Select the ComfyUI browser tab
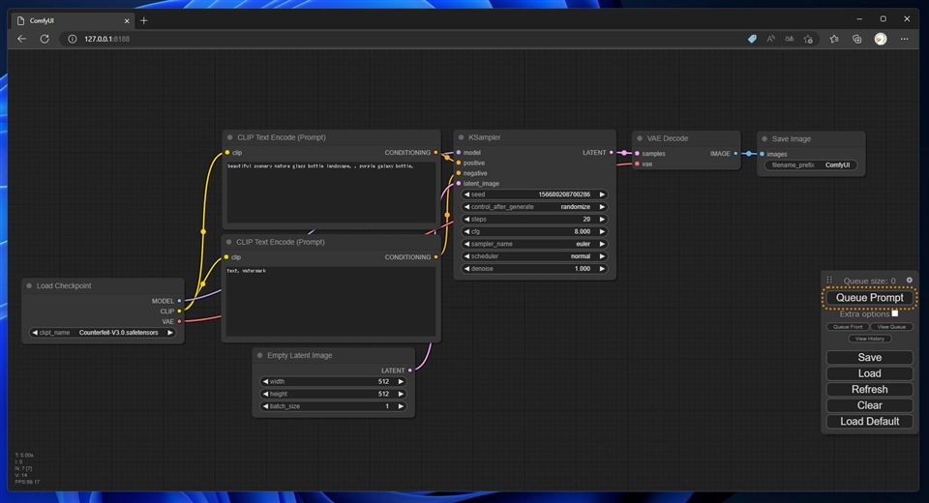Viewport: 929px width, 503px height. click(71, 20)
